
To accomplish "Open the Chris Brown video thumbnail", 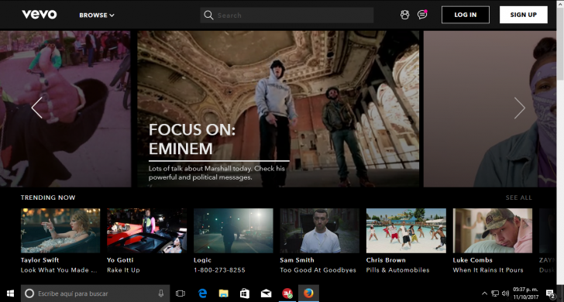I will (x=406, y=231).
